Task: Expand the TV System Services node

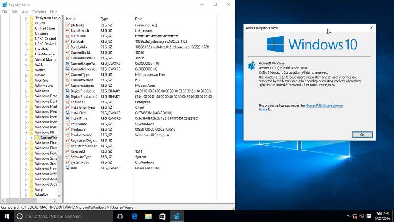Action: point(26,18)
